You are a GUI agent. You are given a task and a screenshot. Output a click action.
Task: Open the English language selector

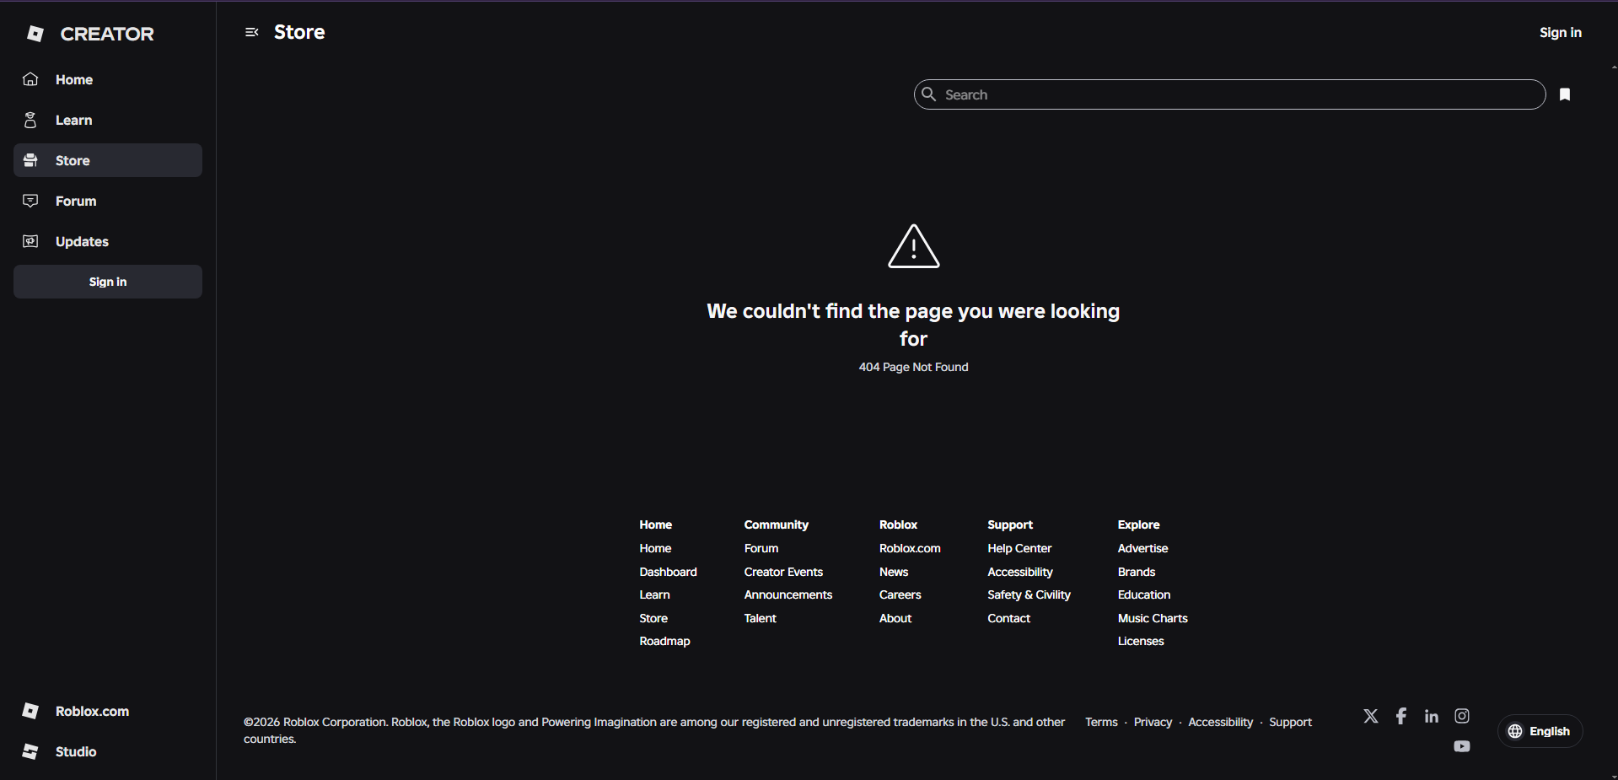[1540, 731]
